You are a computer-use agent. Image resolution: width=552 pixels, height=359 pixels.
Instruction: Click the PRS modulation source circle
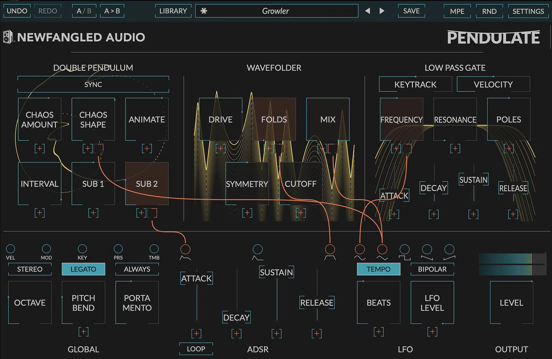point(118,249)
